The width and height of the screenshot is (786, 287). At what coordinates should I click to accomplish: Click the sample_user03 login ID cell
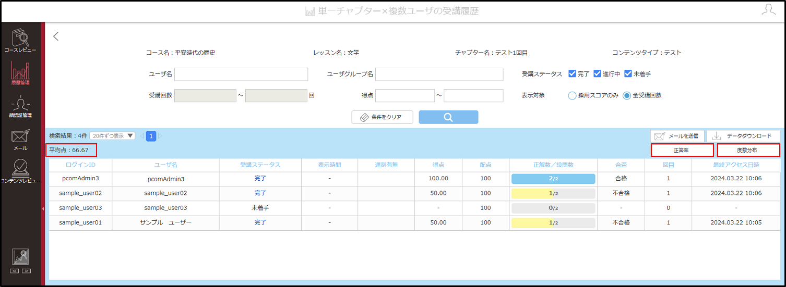pyautogui.click(x=80, y=208)
